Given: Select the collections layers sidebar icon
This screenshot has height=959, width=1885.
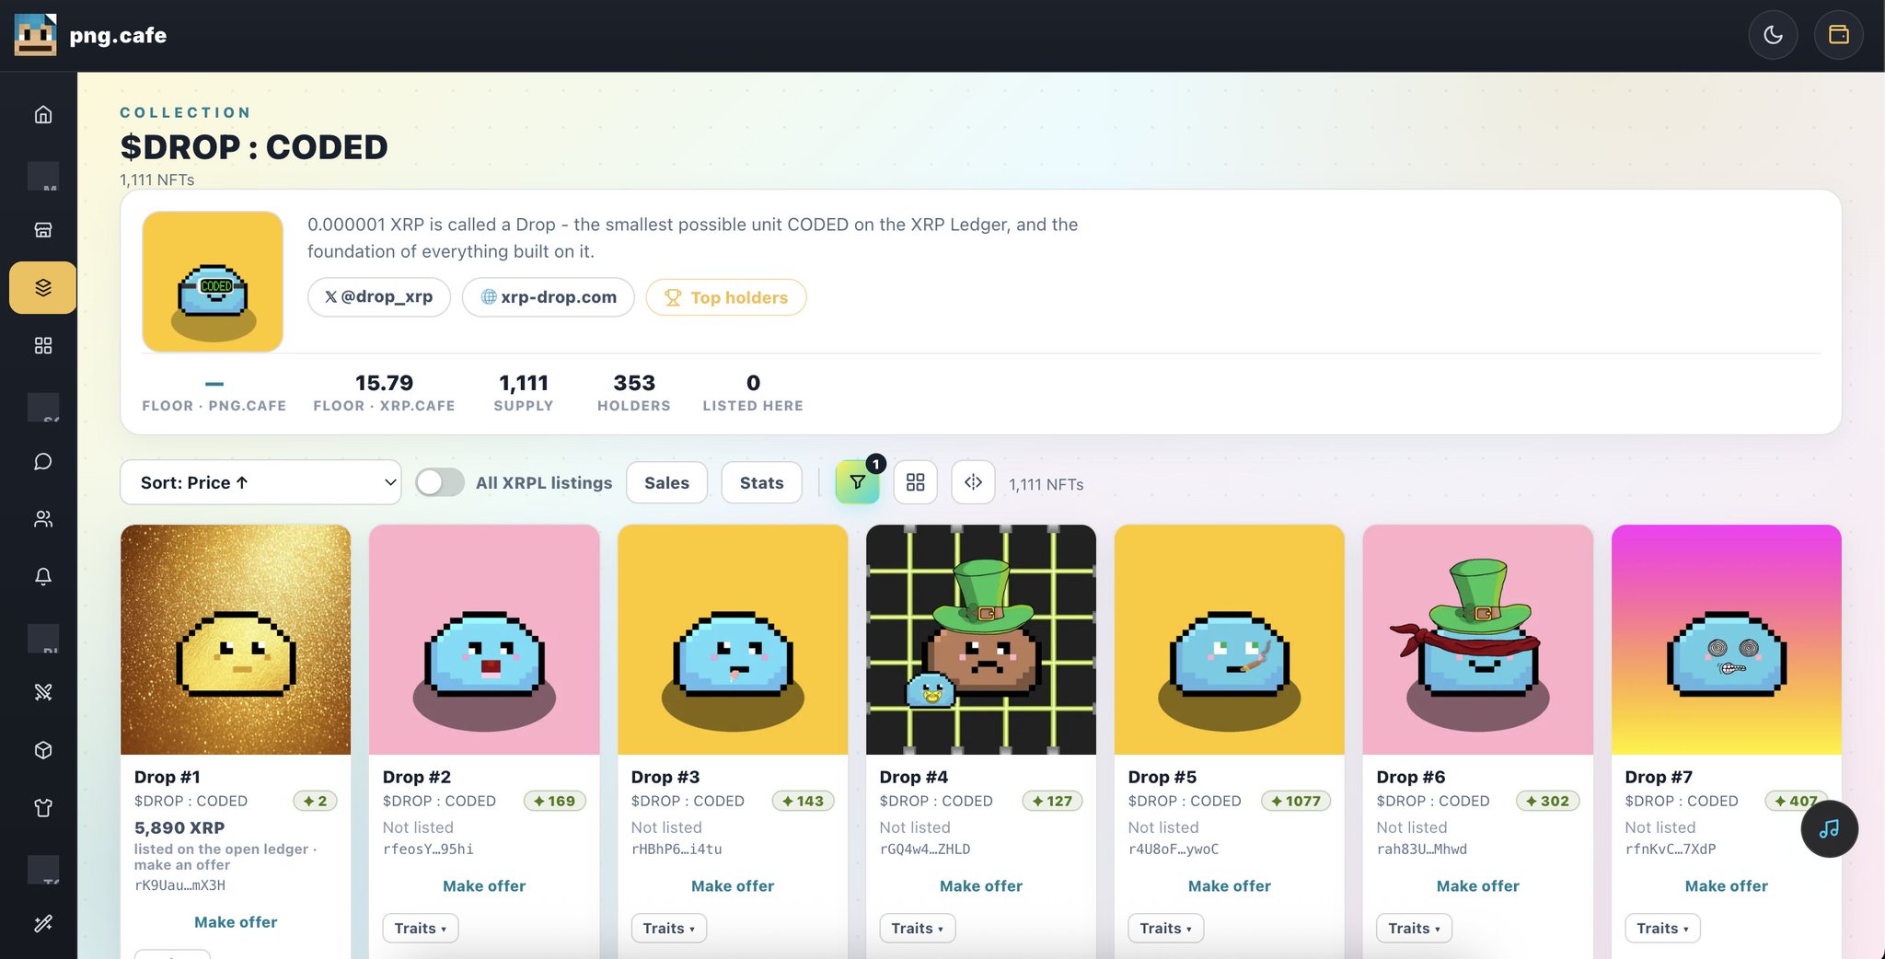Looking at the screenshot, I should coord(43,287).
